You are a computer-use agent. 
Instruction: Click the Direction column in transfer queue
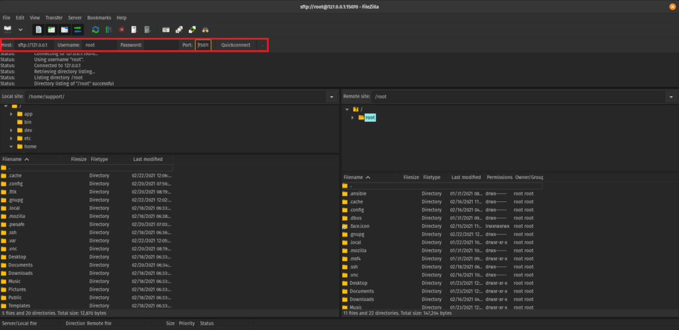pos(76,323)
